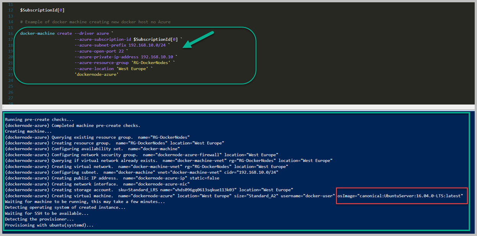Click the 'Configuring subnet.' console line
This screenshot has width=477, height=236.
tap(142, 173)
